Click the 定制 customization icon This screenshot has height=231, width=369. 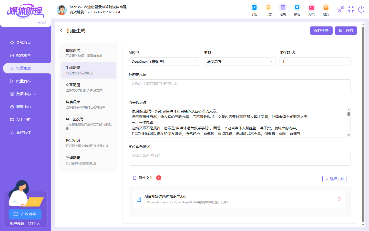pos(283,9)
